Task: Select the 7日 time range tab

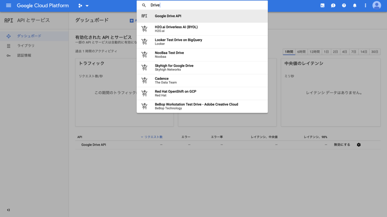Action: [x=354, y=52]
